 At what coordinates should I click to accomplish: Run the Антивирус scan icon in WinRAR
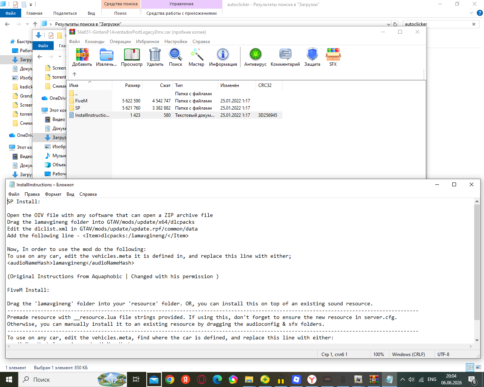coord(255,57)
